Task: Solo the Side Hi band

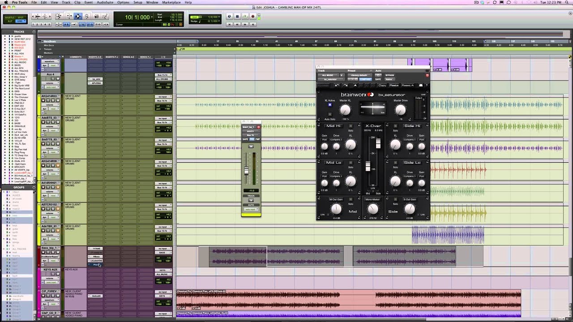Action: tap(395, 126)
